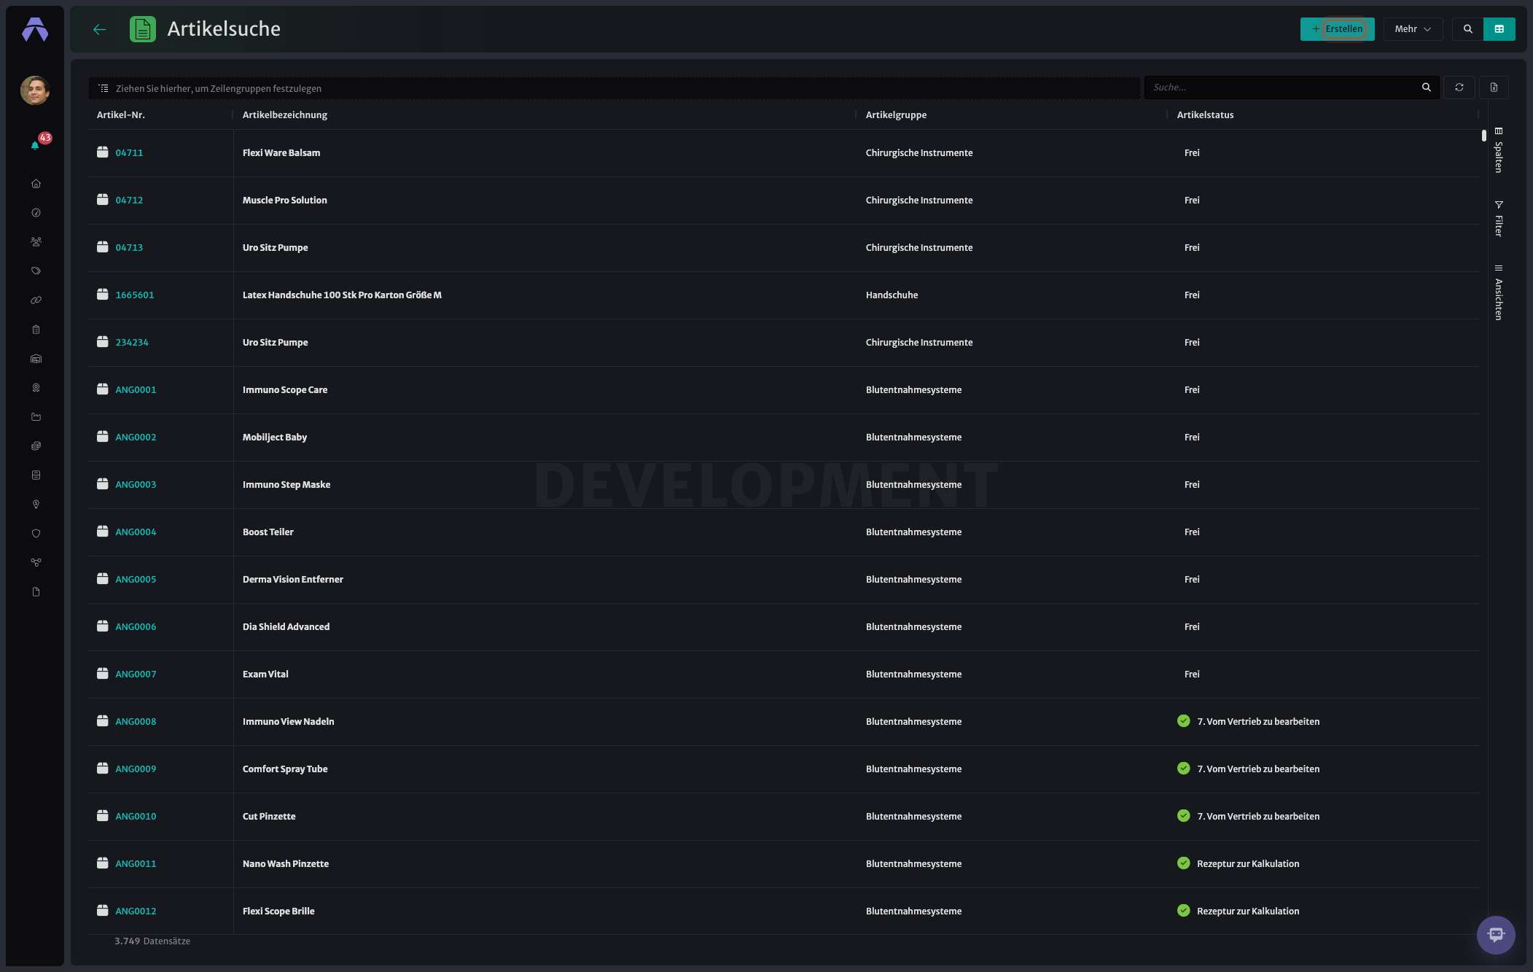Screen dimensions: 1533x972
Task: Click the '3.749 Datensätze' record count
Action: pos(152,941)
